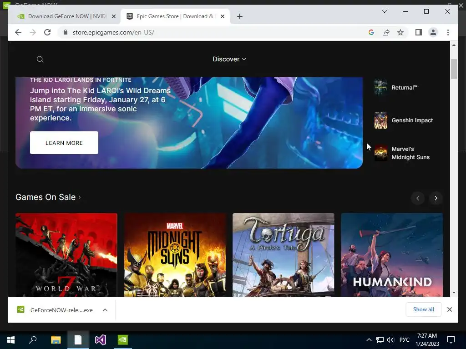This screenshot has height=349, width=466.
Task: Open volume control in the system tray
Action: coord(390,340)
